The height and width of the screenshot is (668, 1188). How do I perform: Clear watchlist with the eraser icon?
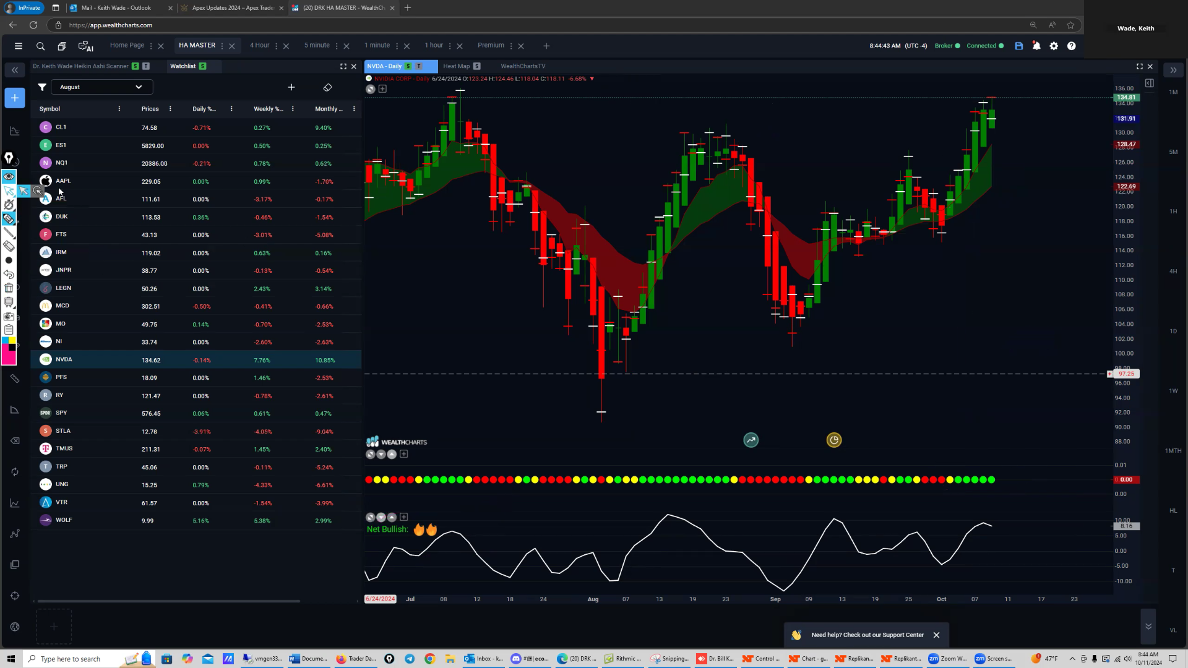(x=327, y=87)
